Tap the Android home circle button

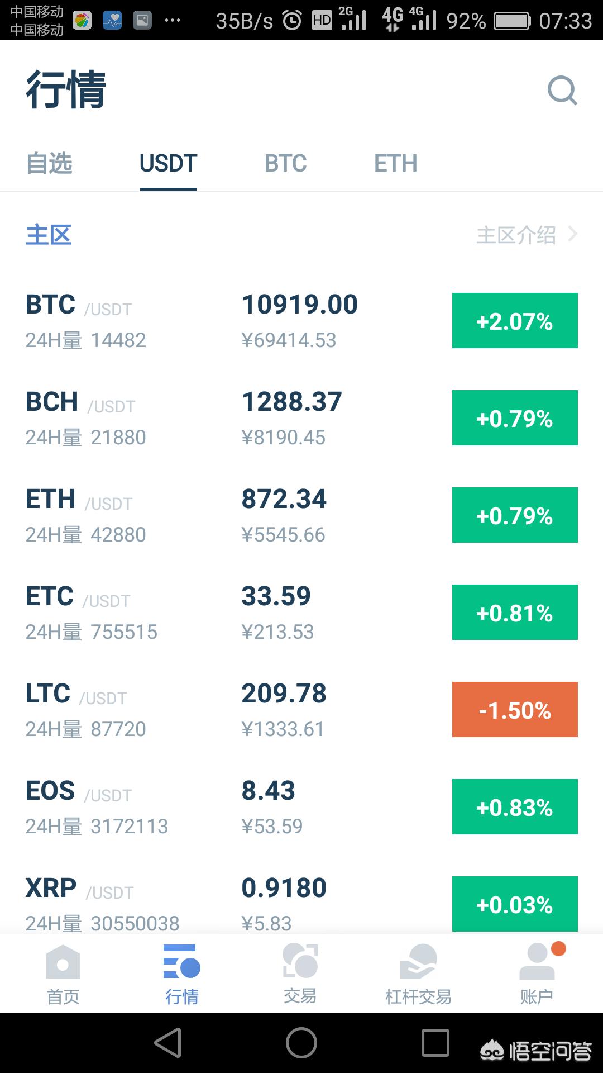(x=301, y=1043)
